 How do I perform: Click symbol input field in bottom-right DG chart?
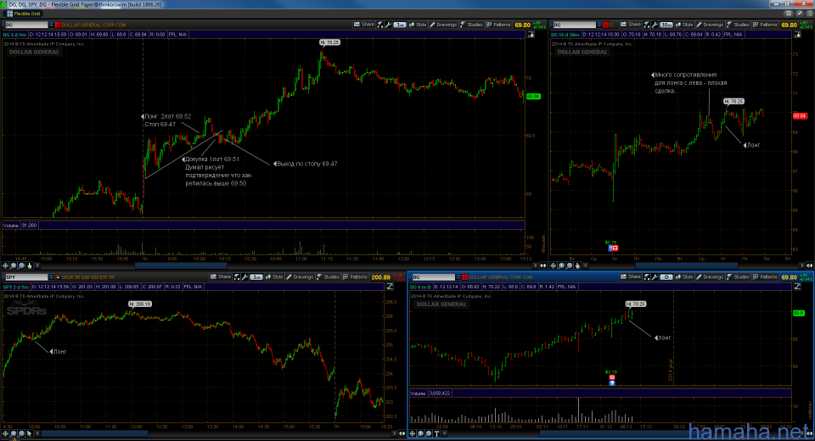(433, 276)
